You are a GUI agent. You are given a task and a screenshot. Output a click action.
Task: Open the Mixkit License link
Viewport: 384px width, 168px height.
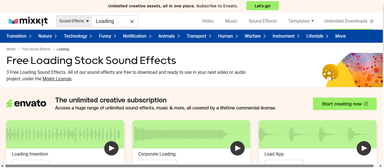57,79
